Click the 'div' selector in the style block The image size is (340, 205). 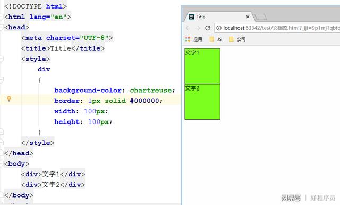pyautogui.click(x=44, y=69)
